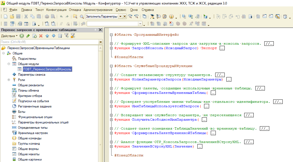
Task: Collapse the #Область ПрограммныйИнтерфейс region
Action: coord(111,35)
